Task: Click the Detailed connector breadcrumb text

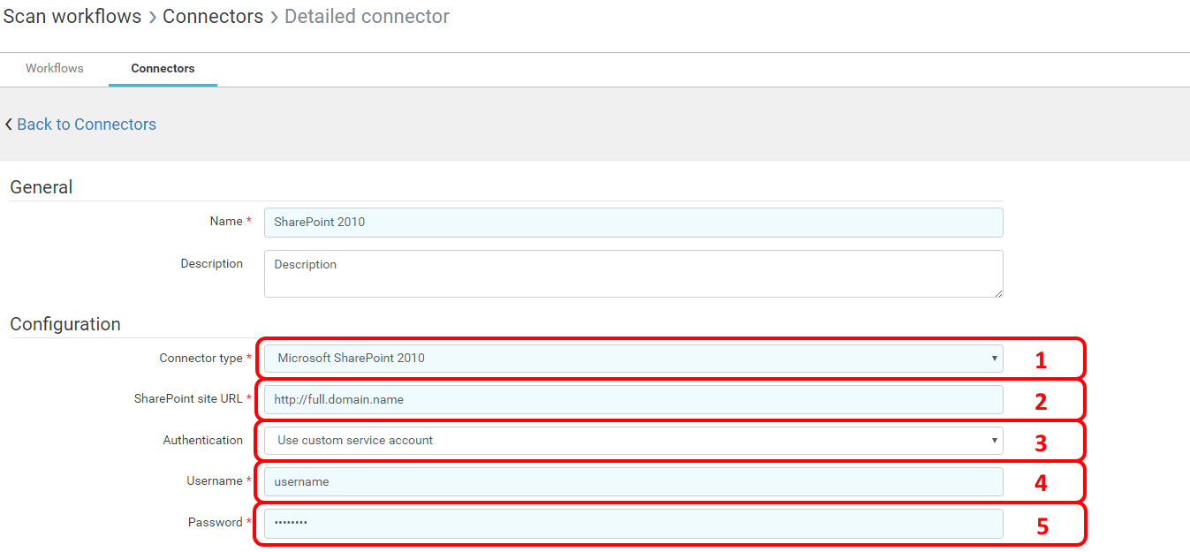Action: (367, 17)
